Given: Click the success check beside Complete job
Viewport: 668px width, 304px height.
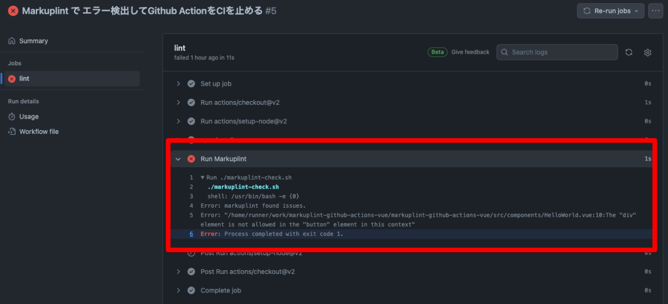Looking at the screenshot, I should click(191, 291).
